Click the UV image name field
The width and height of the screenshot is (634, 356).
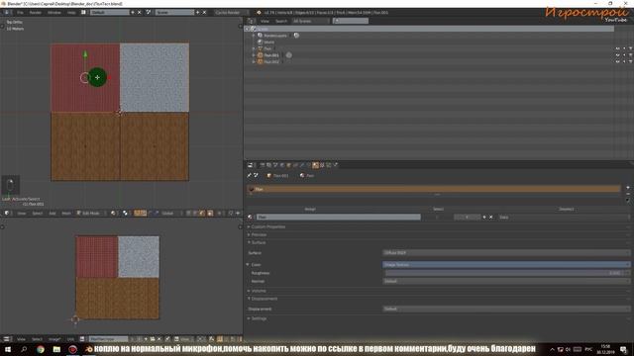[108, 339]
